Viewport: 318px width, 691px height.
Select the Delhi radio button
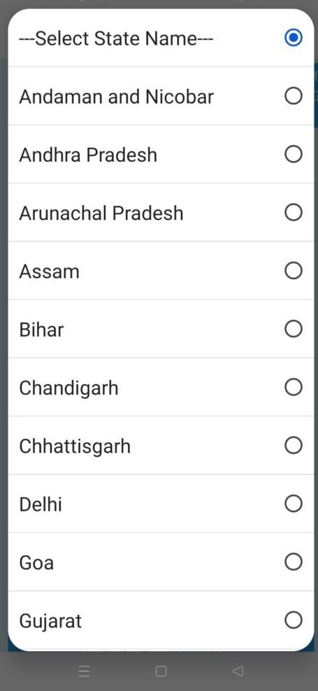click(x=294, y=503)
